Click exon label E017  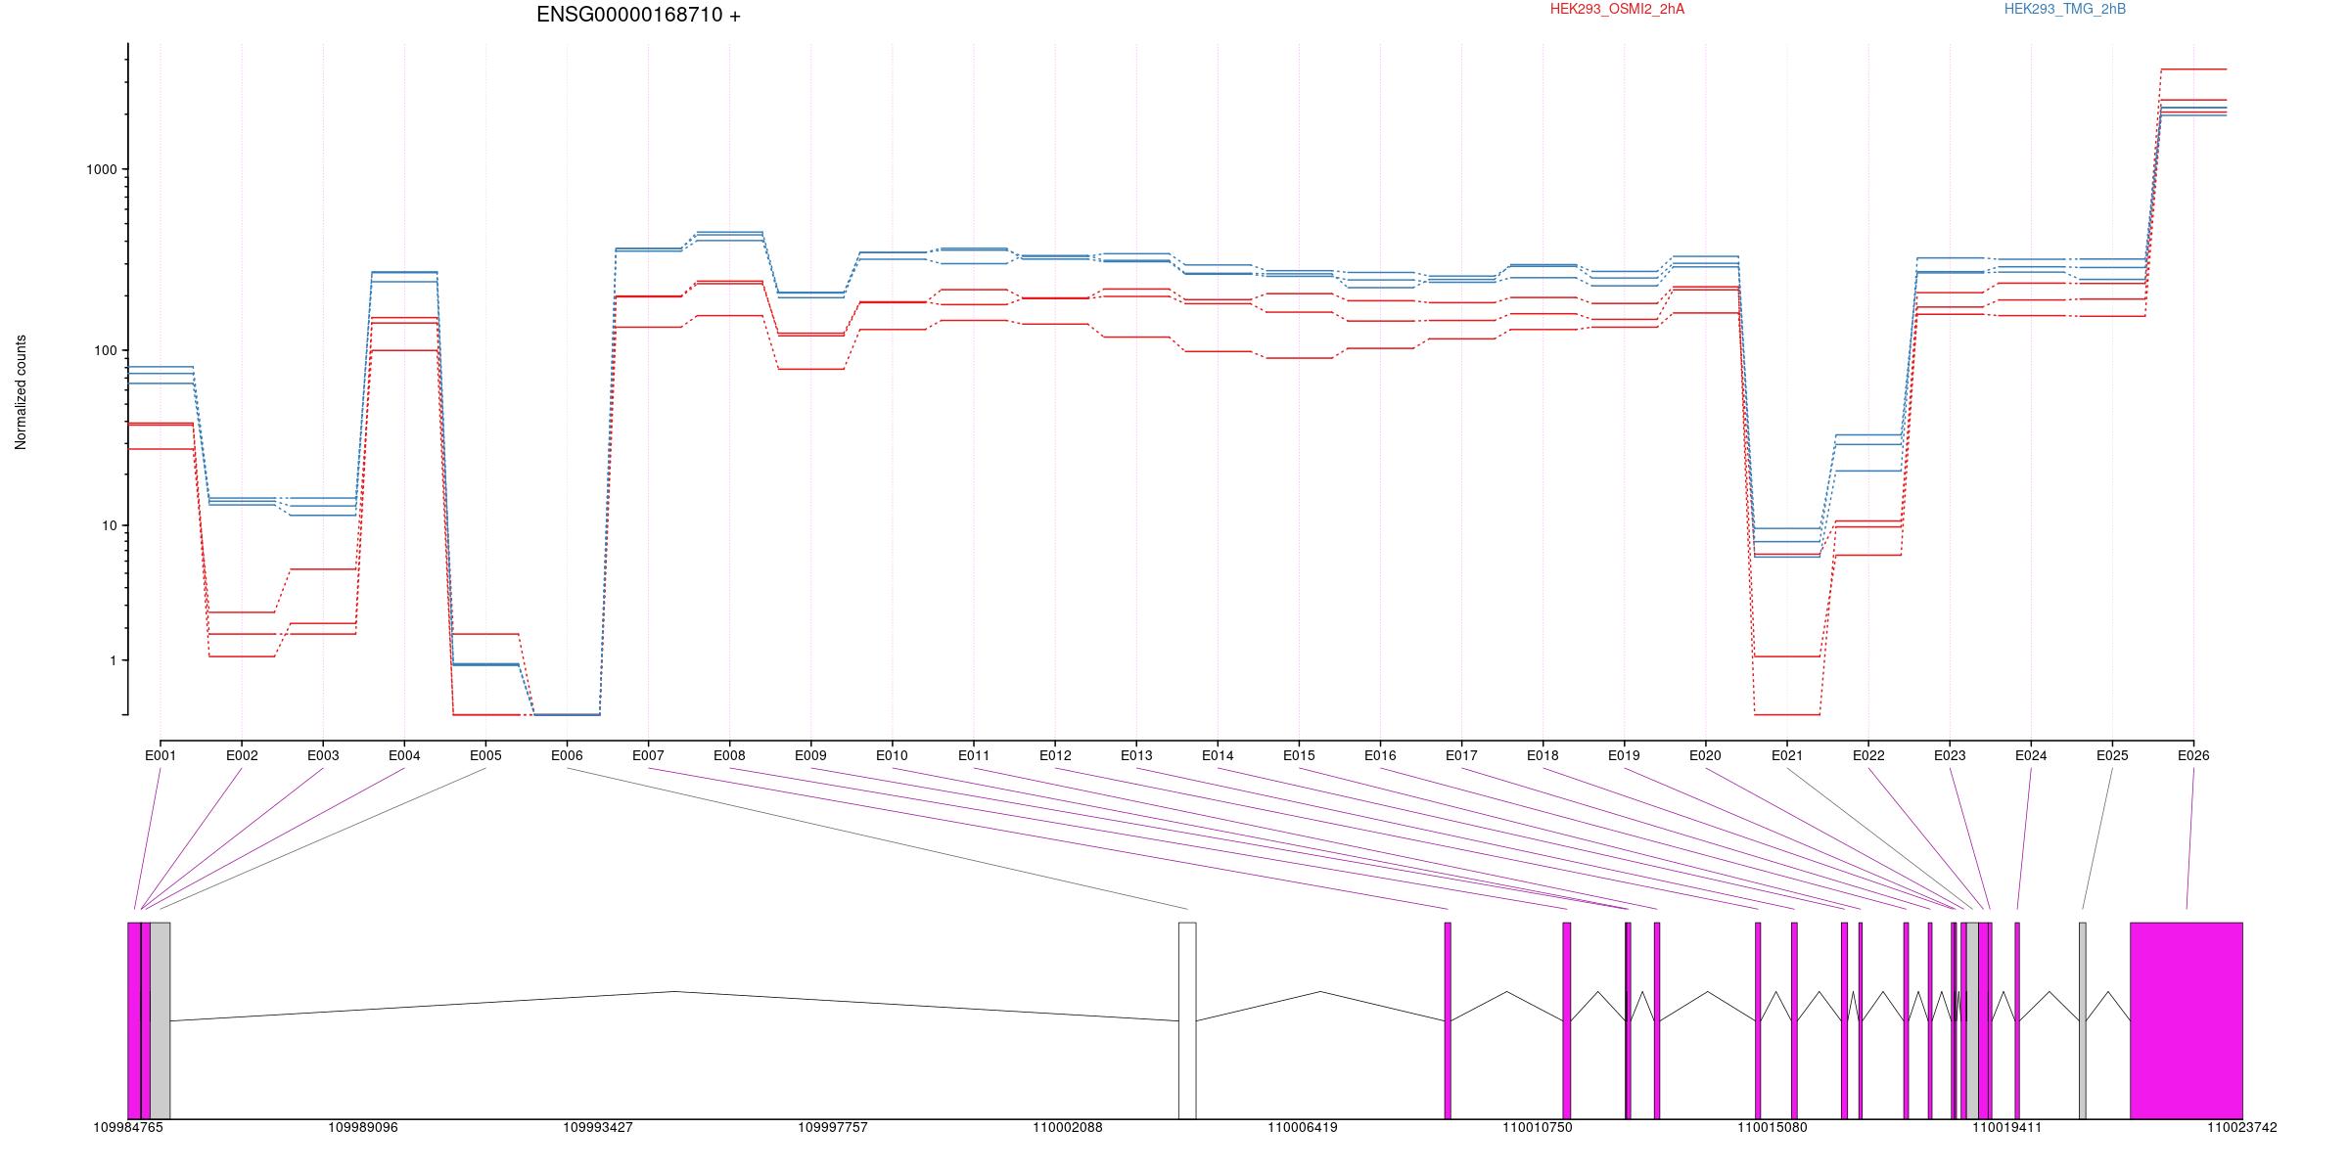[1461, 755]
